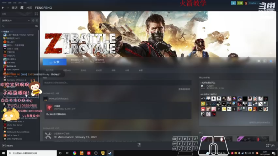Open the Fengfeng account dropdown
This screenshot has height=156, width=278.
pyautogui.click(x=254, y=3)
